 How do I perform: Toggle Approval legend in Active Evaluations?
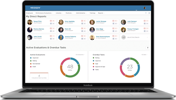[x=34, y=58]
